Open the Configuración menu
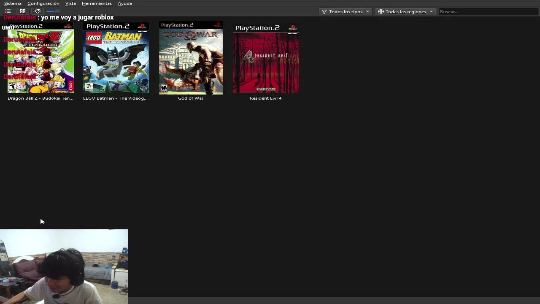Viewport: 540px width, 304px height. point(43,3)
